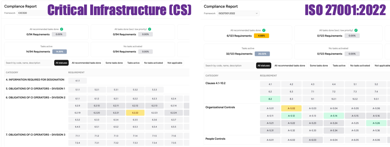Open requirement 5.1.1
Screen dimensions: 390x147
pos(78,90)
